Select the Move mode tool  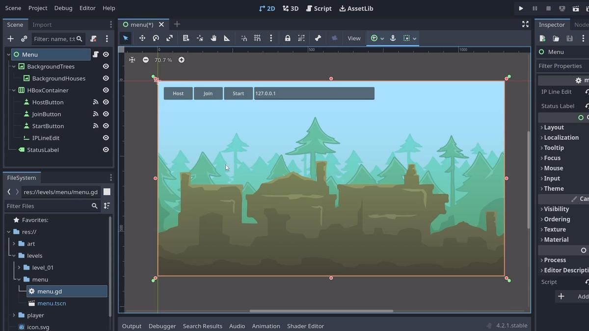[142, 38]
